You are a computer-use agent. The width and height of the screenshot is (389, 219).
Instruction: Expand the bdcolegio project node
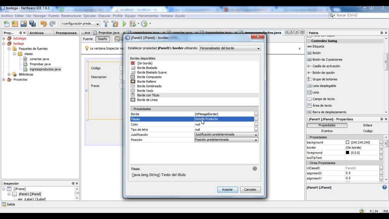pyautogui.click(x=4, y=38)
